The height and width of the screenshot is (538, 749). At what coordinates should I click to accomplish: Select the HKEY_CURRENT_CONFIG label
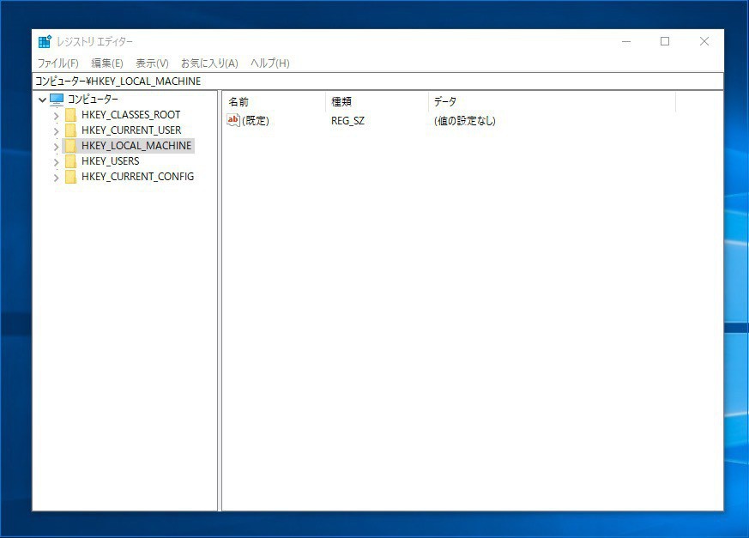tap(137, 177)
